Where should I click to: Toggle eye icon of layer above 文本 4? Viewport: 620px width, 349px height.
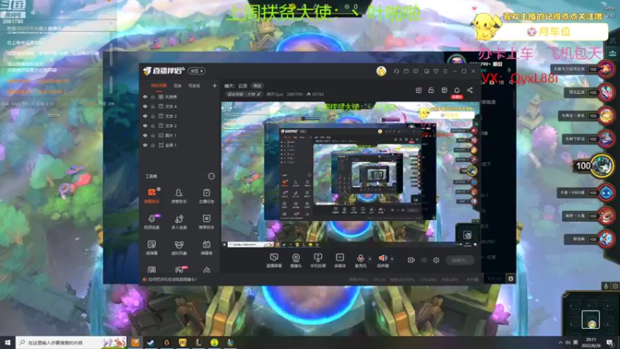(x=145, y=96)
